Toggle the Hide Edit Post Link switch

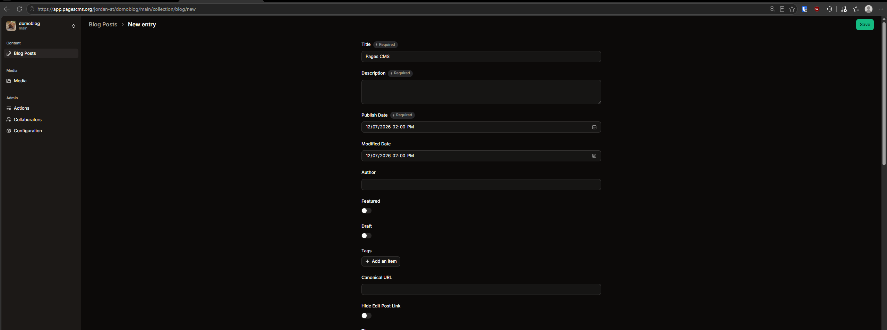[366, 315]
